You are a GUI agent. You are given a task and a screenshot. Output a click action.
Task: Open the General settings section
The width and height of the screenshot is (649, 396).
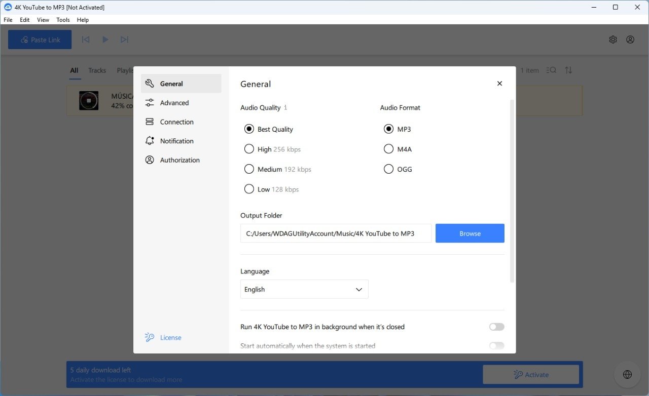point(181,84)
